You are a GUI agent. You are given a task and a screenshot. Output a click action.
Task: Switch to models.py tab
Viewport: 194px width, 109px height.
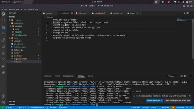click(x=99, y=13)
